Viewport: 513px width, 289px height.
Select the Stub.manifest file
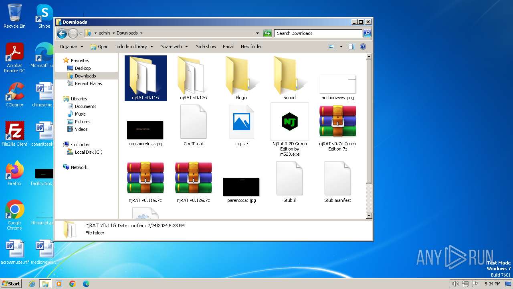click(337, 182)
